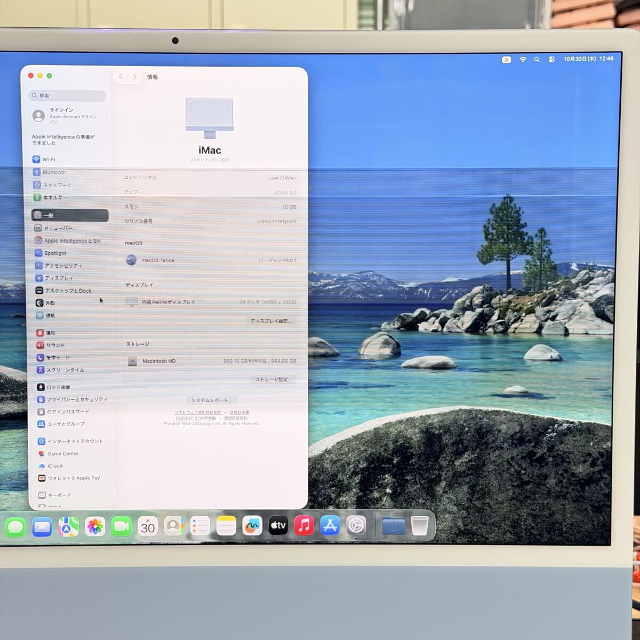640x640 pixels.
Task: Open Wi-Fi status in menu bar
Action: [x=523, y=60]
